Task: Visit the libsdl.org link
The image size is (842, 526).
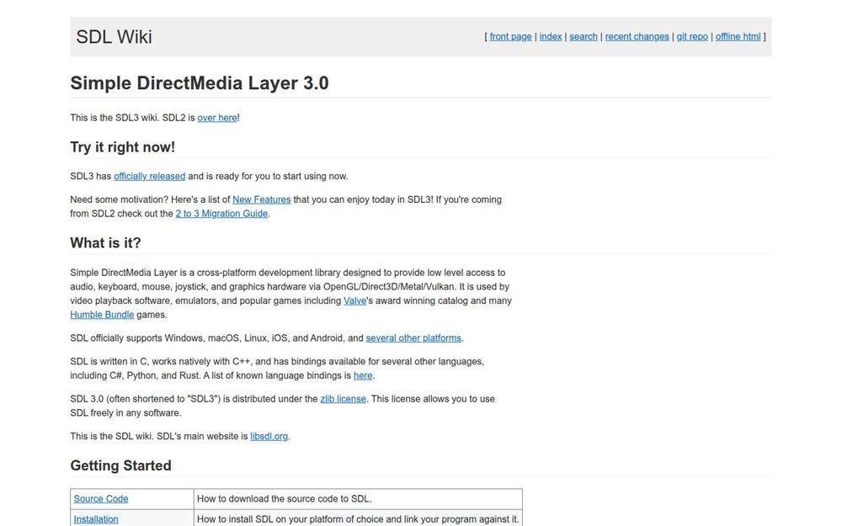Action: [269, 436]
